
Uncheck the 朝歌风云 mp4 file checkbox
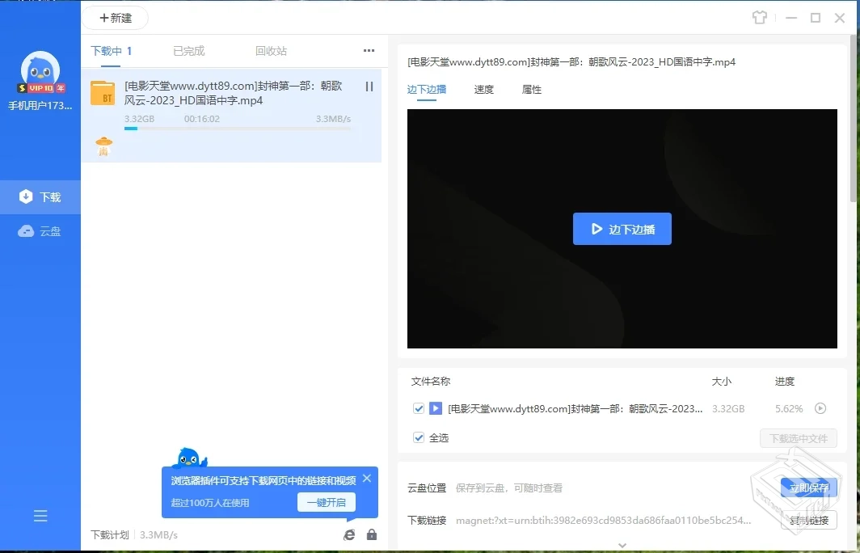419,408
